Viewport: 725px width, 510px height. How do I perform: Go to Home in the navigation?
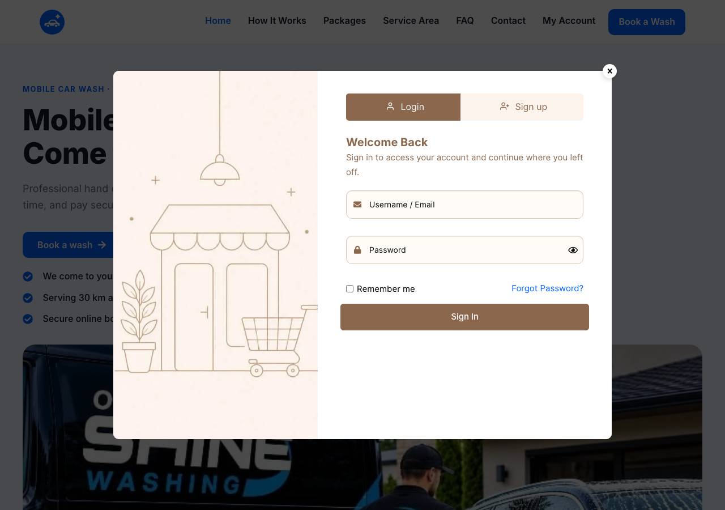tap(218, 21)
